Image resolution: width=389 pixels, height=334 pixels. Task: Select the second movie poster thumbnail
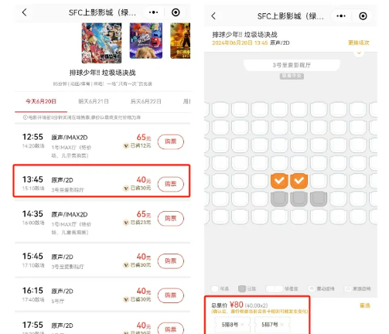pyautogui.click(x=146, y=41)
